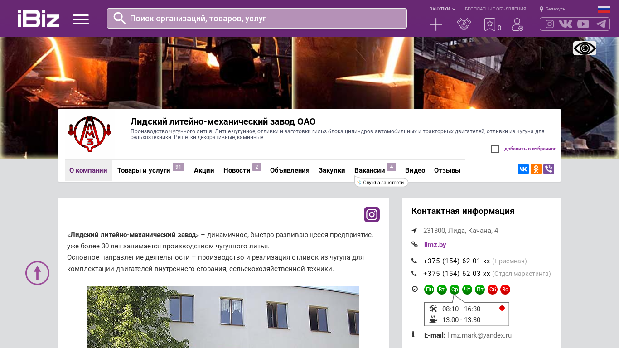Open Бесплатные объявления link

point(495,9)
